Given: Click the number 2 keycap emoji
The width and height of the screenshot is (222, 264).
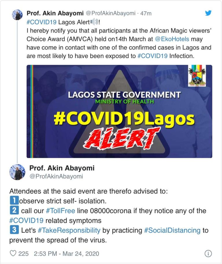Looking at the screenshot, I should (x=14, y=210).
